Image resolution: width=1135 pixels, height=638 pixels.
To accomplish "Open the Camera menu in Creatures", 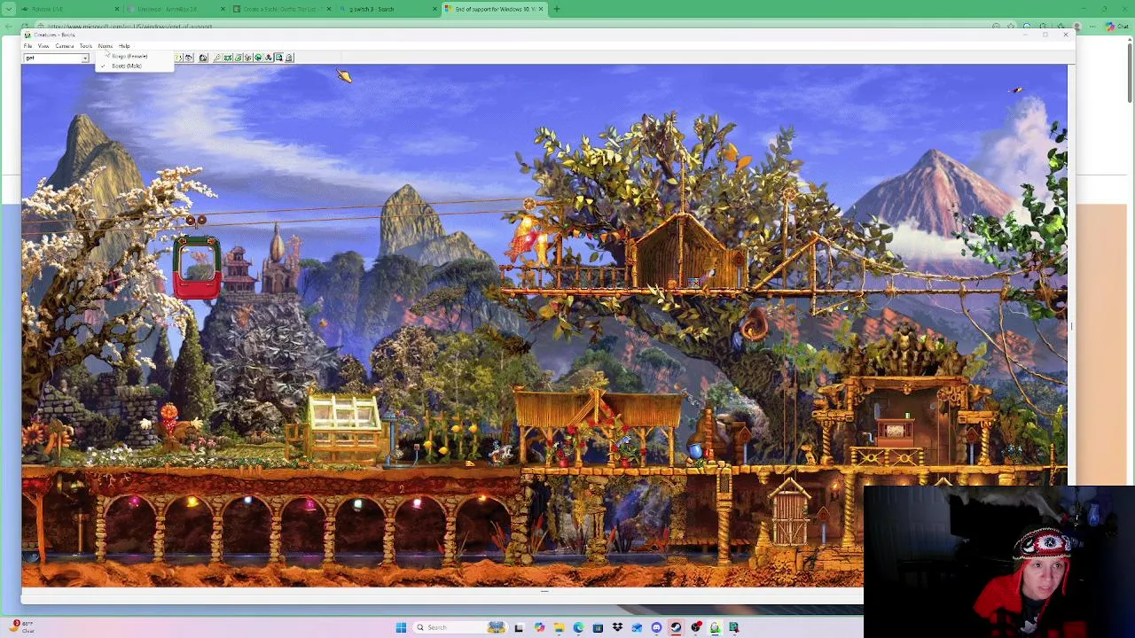I will (x=65, y=46).
